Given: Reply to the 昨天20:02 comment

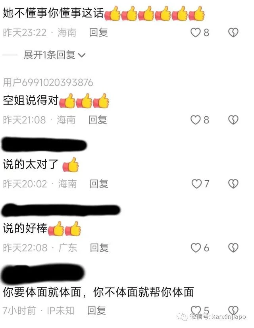Looking at the screenshot, I should coord(99,184).
